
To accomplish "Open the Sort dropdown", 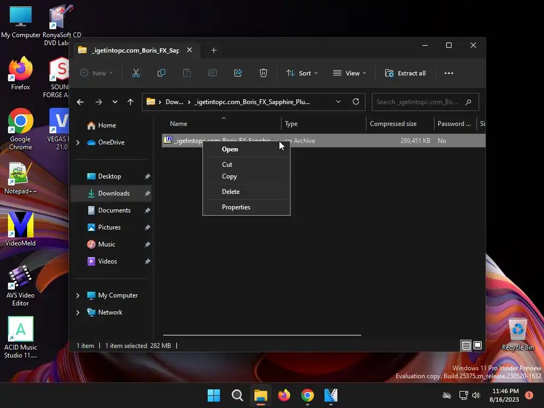I will coord(302,73).
